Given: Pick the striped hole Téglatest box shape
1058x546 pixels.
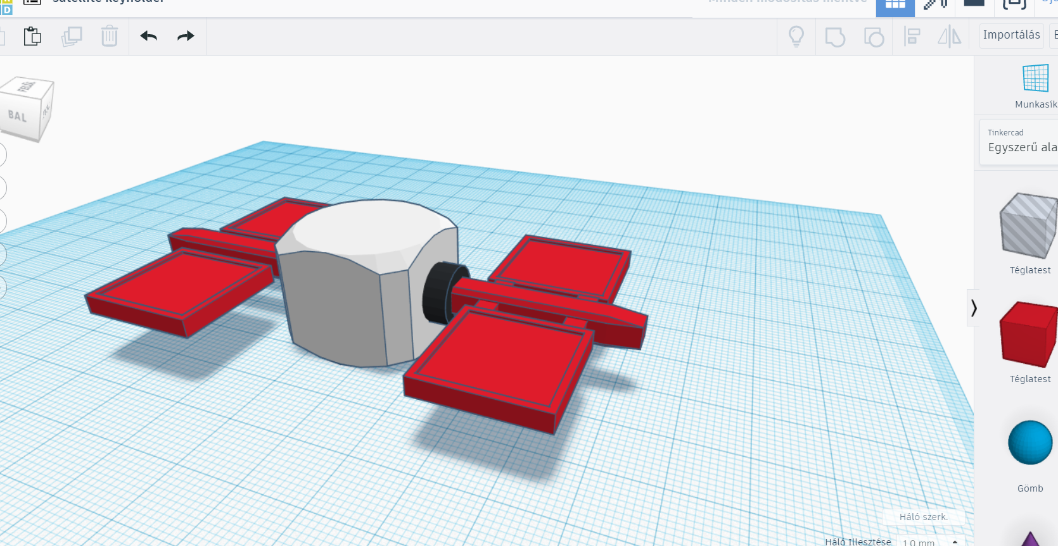Looking at the screenshot, I should [x=1028, y=226].
